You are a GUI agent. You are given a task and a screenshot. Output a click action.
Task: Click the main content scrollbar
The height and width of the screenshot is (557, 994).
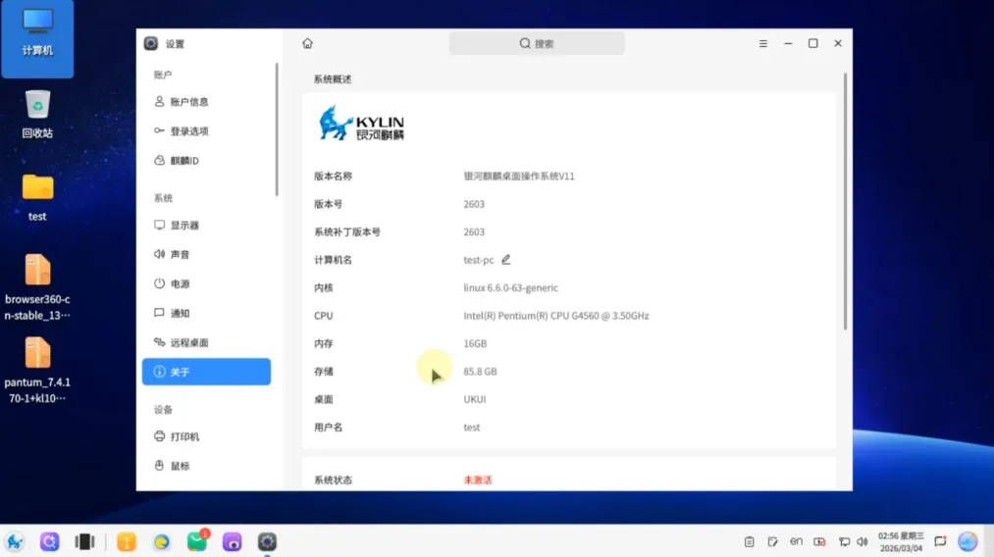coord(845,201)
